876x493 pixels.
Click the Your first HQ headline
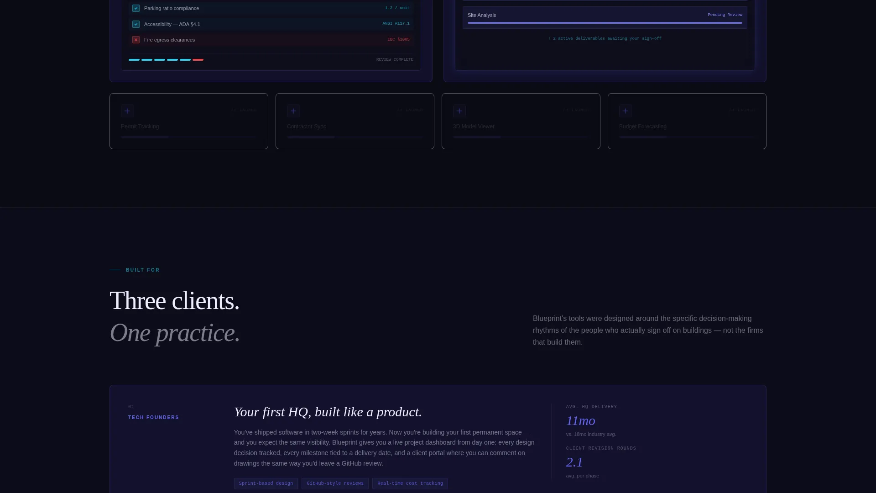[328, 412]
